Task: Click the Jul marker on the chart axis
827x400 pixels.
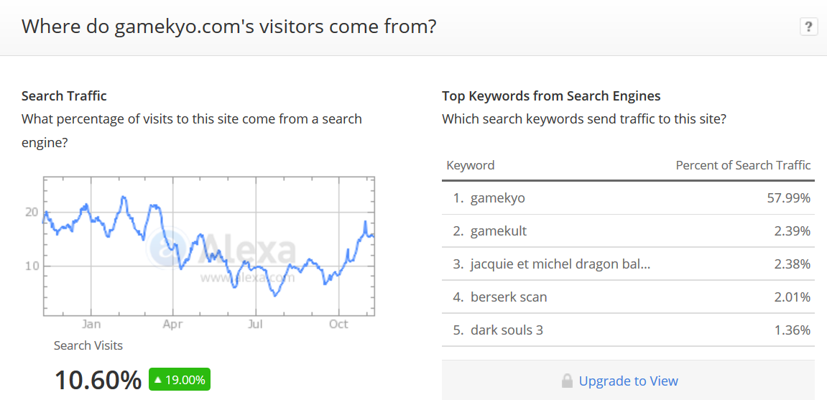Action: pos(255,324)
